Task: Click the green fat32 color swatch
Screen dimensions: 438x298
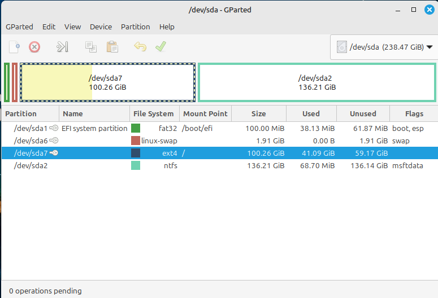Action: (136, 128)
